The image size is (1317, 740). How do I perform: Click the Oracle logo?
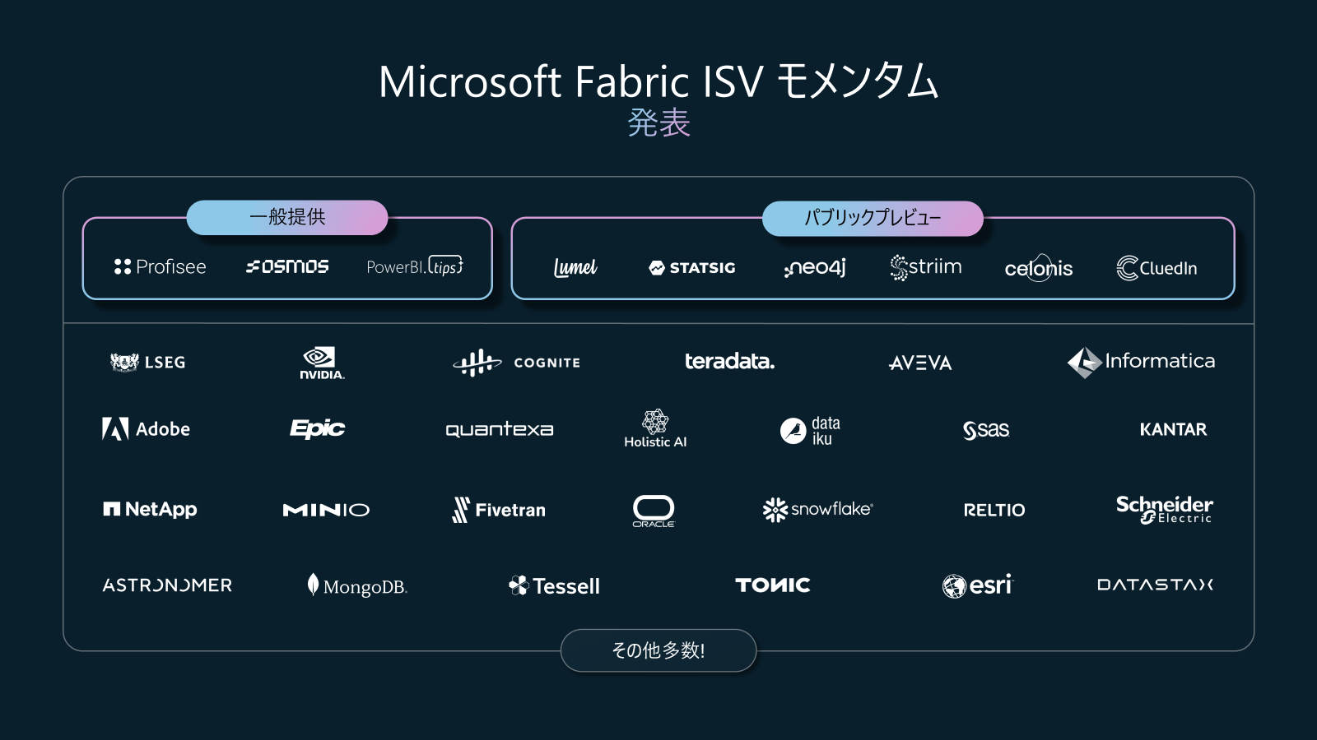pos(654,511)
